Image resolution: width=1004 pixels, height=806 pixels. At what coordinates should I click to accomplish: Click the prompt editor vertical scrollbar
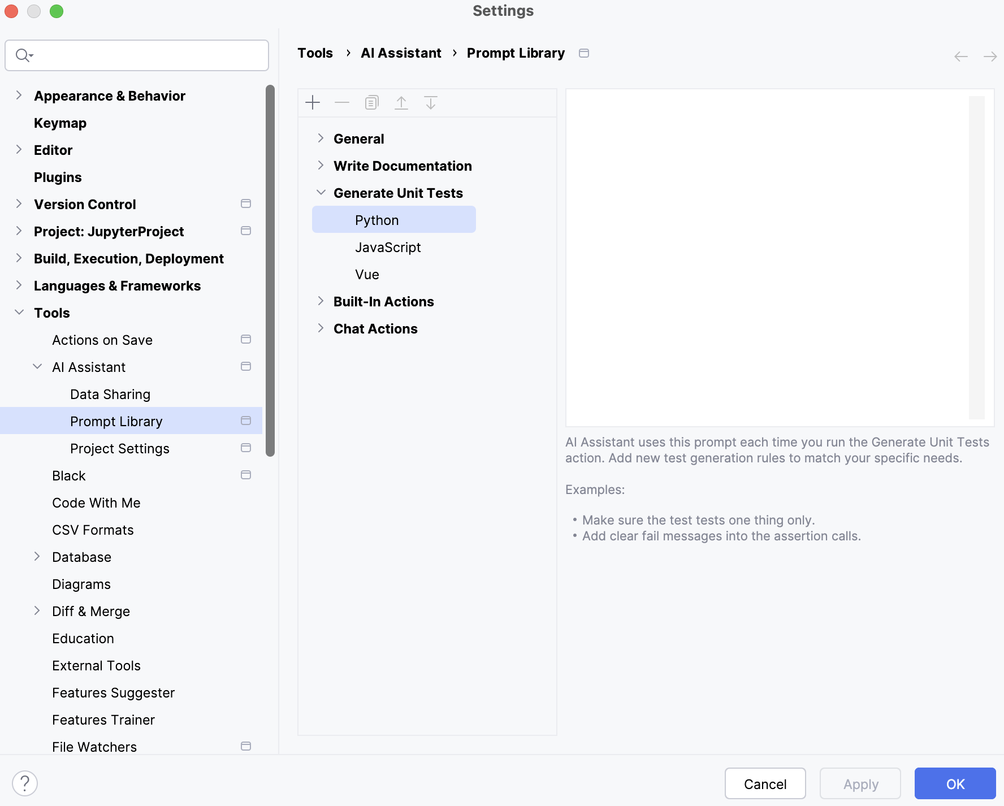977,257
